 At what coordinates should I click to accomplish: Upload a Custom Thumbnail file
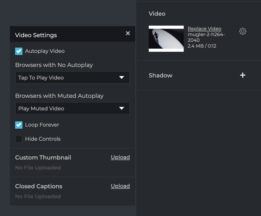[120, 157]
